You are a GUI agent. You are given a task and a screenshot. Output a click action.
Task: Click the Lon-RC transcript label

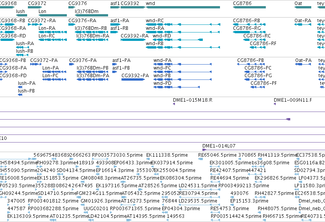pyautogui.click(x=47, y=36)
